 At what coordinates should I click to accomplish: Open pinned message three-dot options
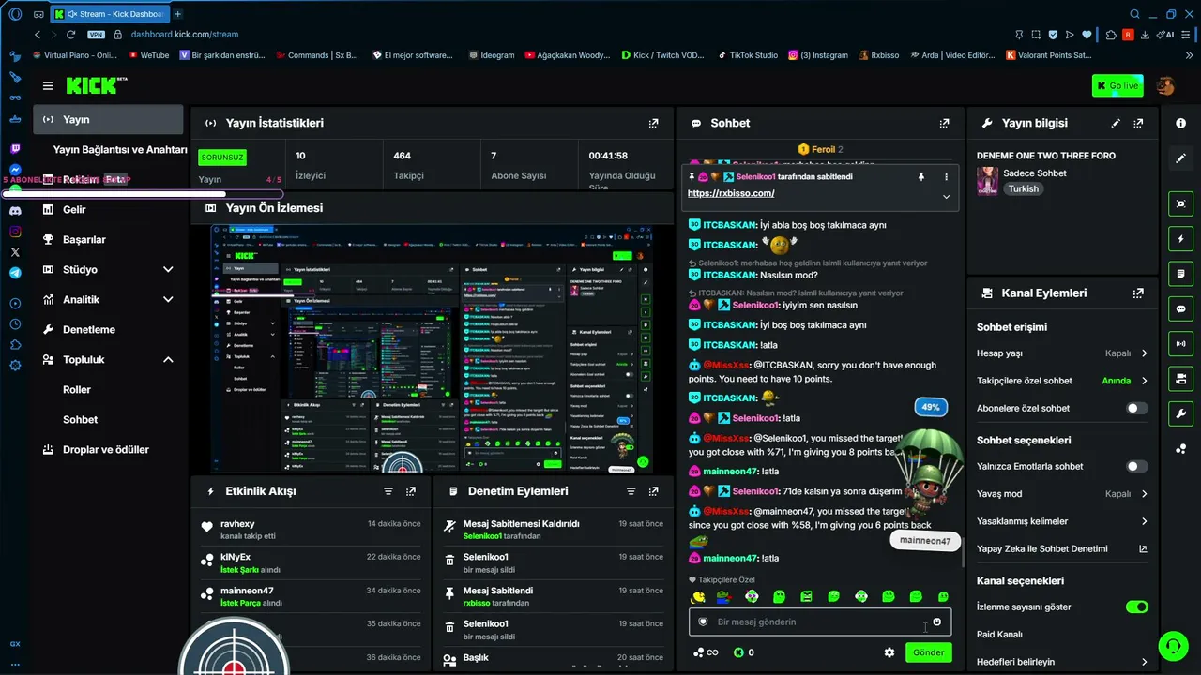(x=946, y=176)
